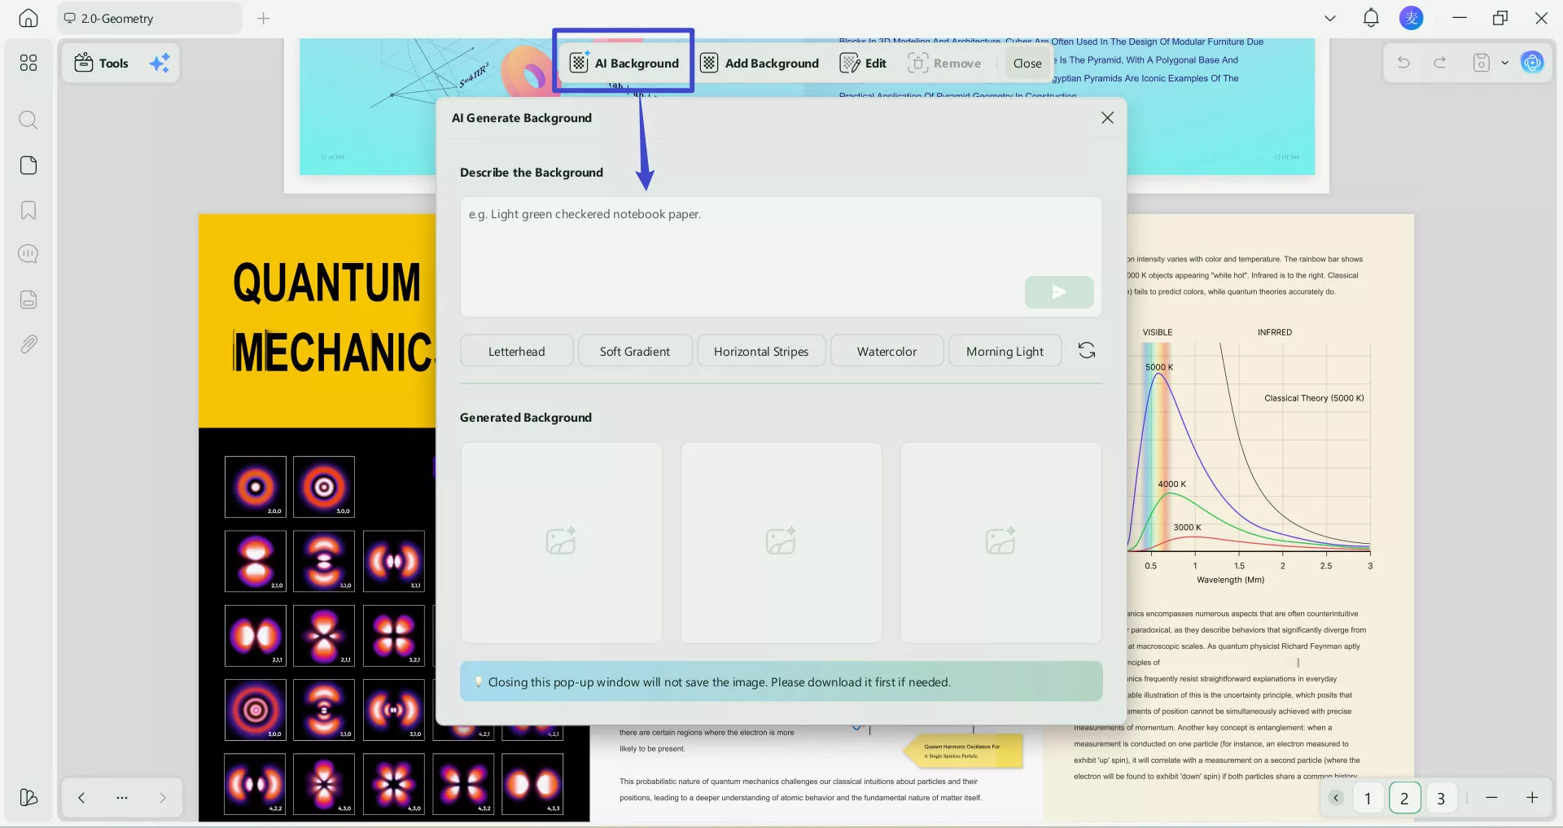The height and width of the screenshot is (828, 1563).
Task: Choose the Letterhead suggestion
Action: click(x=517, y=351)
